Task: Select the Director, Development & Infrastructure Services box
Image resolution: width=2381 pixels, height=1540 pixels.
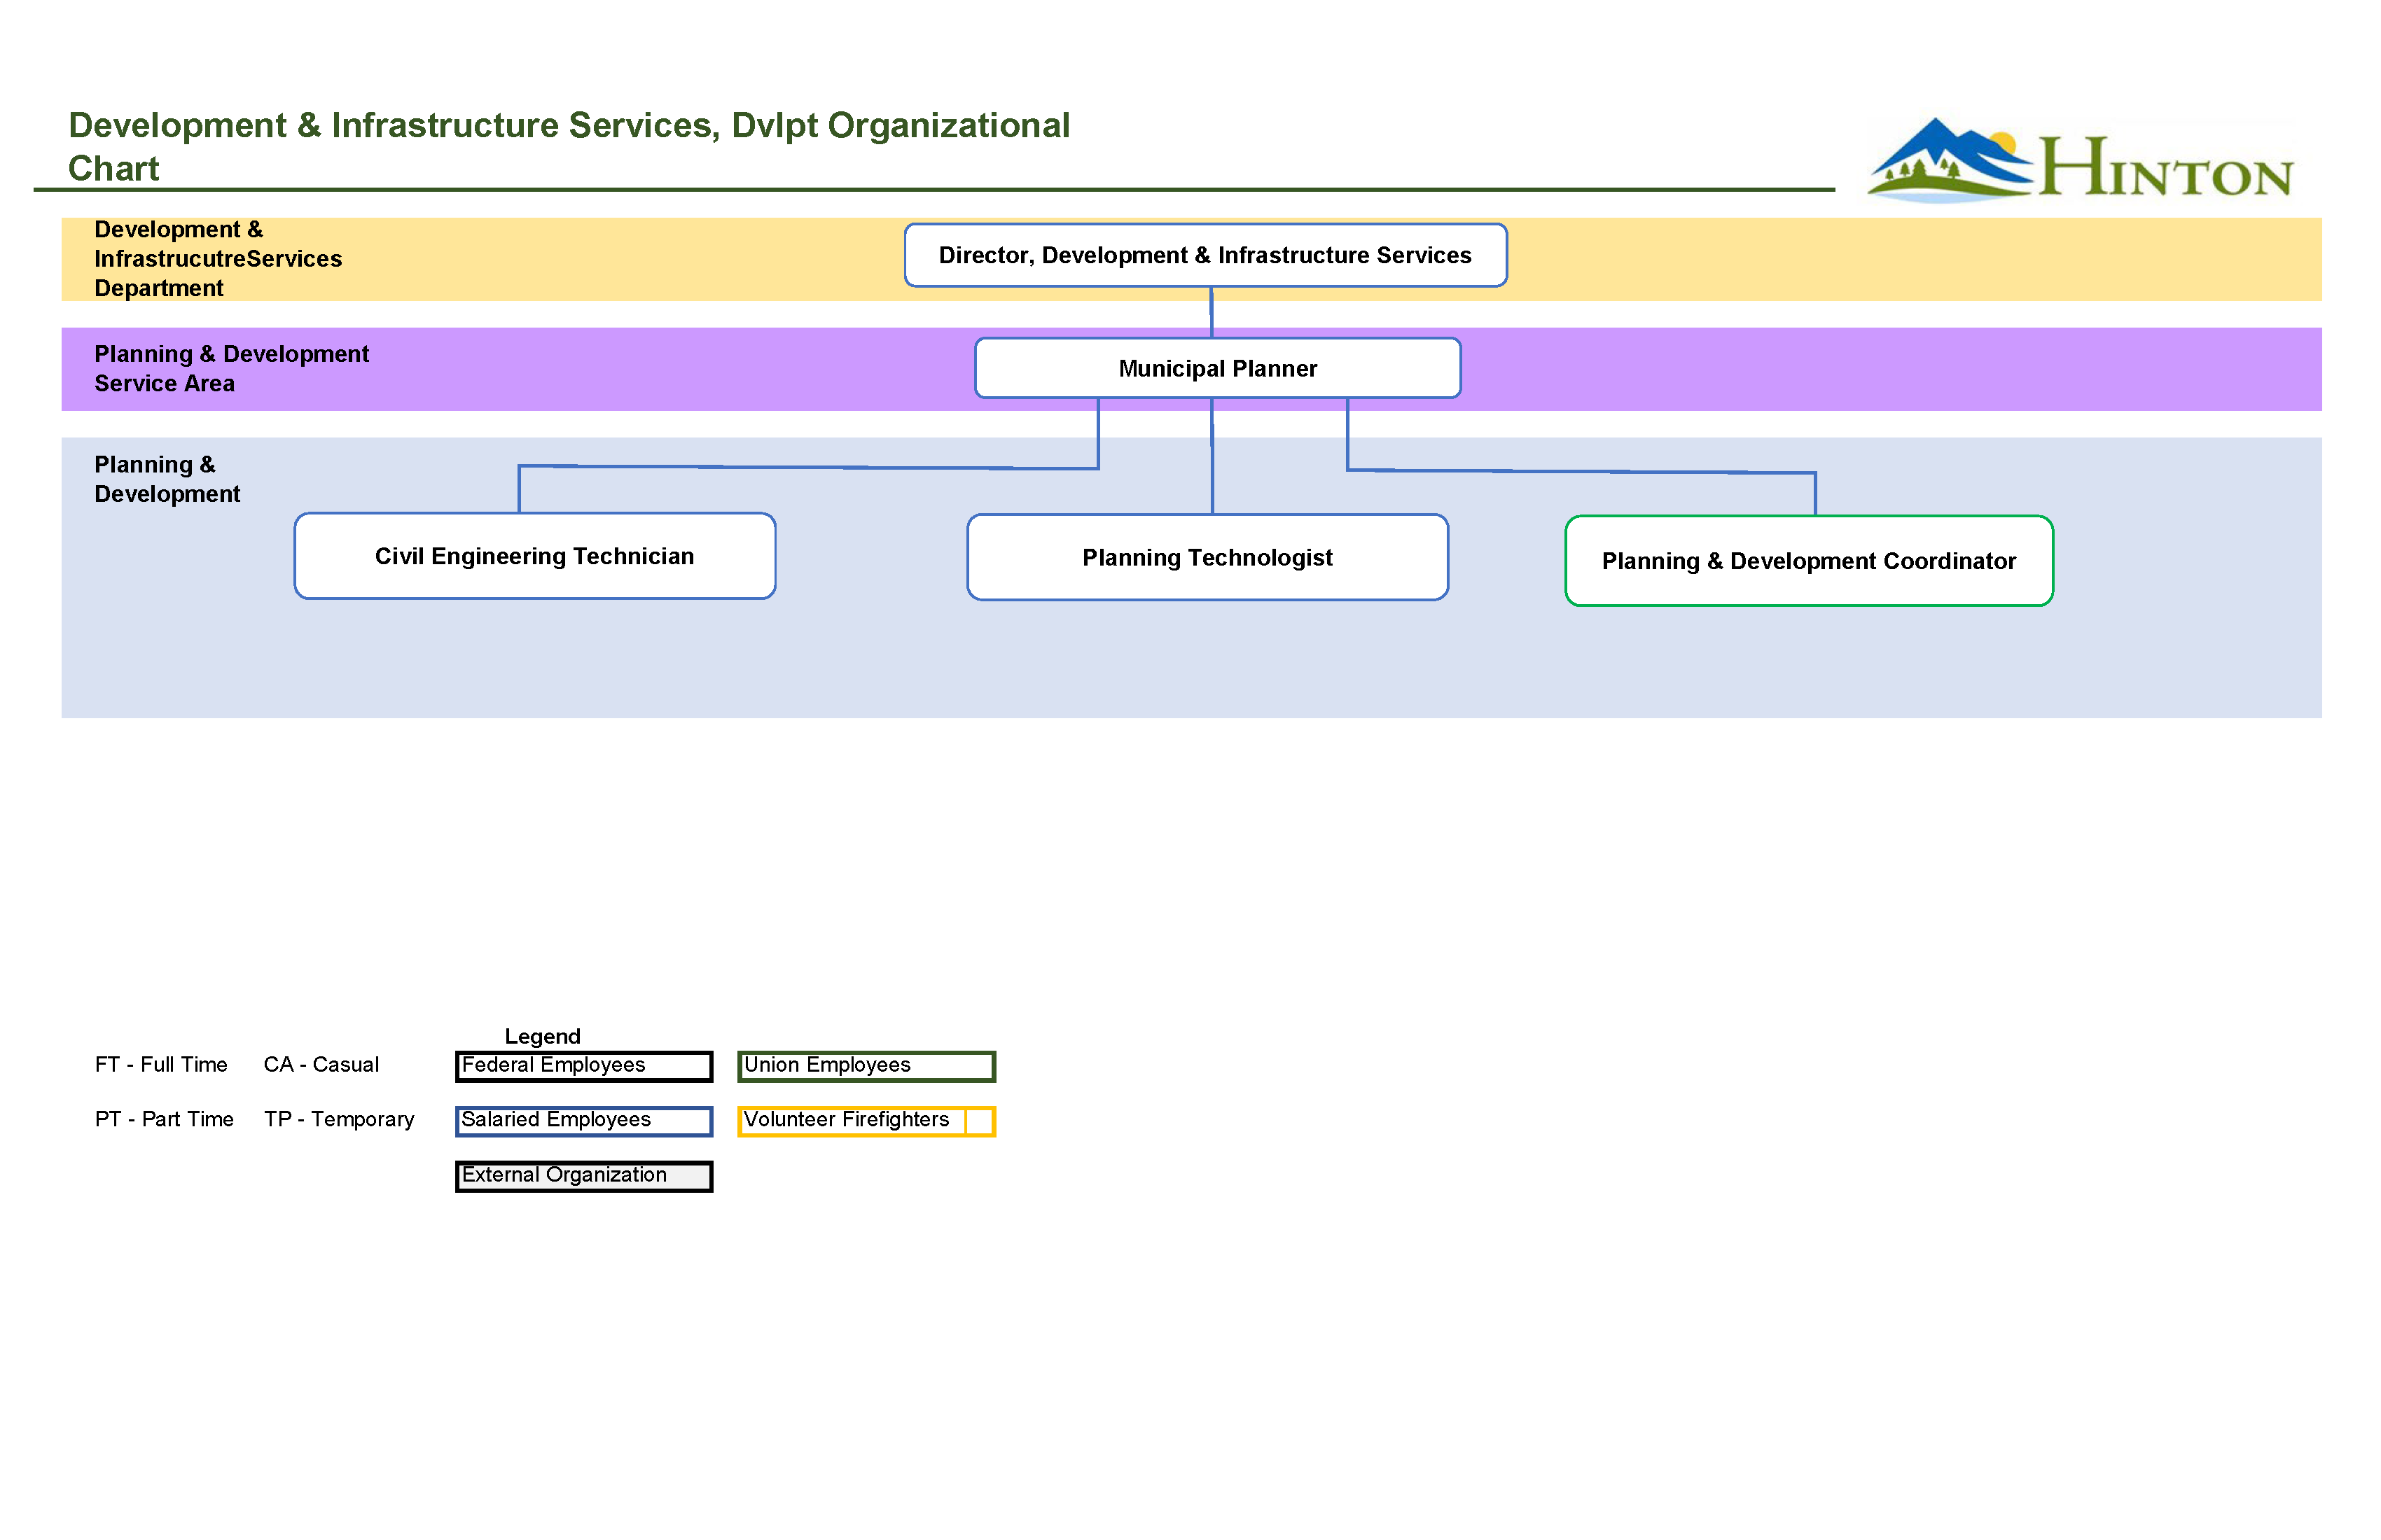Action: (1205, 255)
